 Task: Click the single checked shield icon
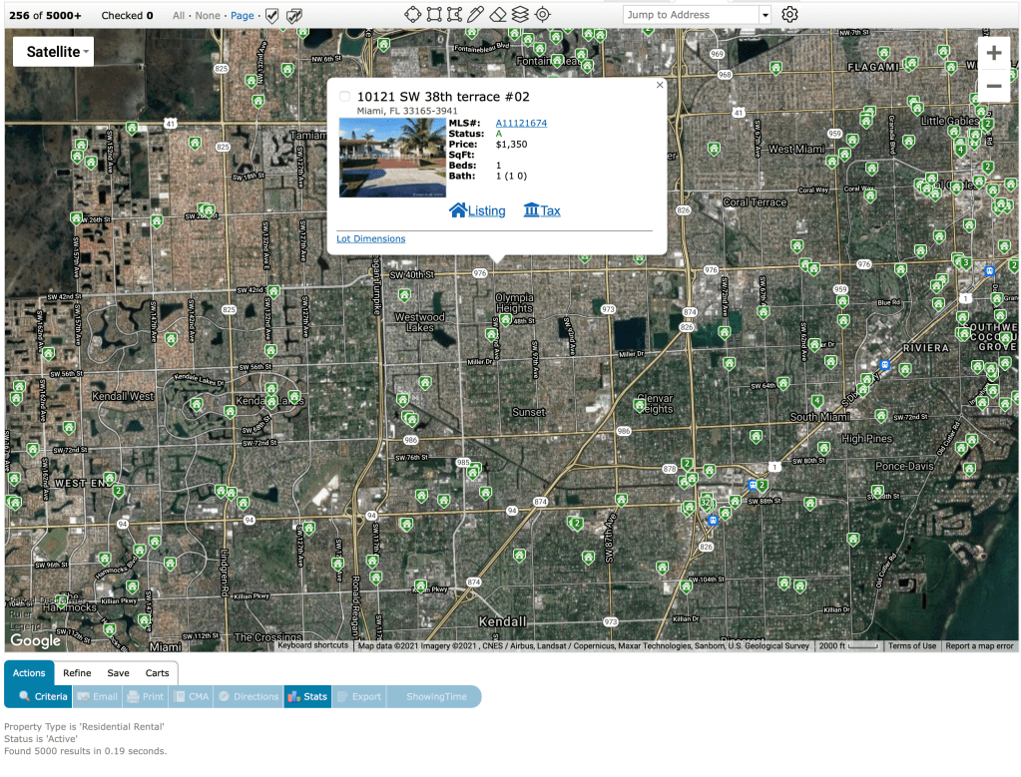tap(271, 16)
